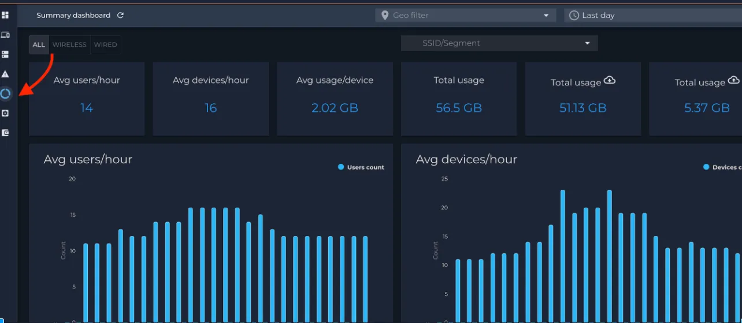
Task: Click the Avg devices/hour card value 16
Action: (x=211, y=108)
